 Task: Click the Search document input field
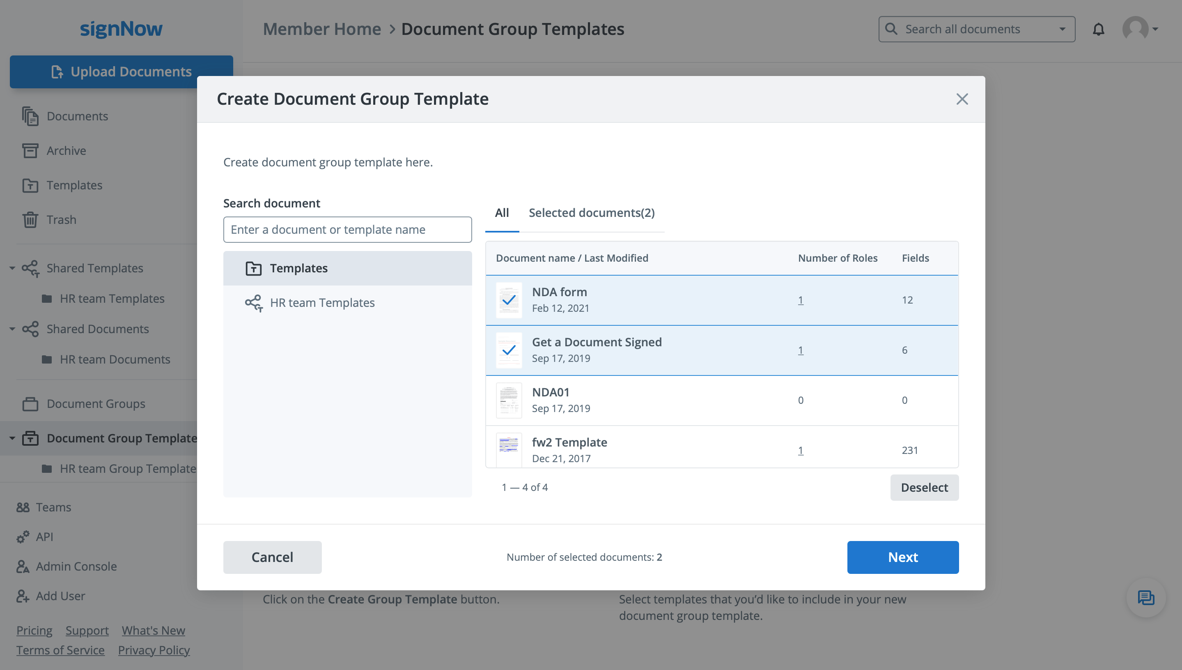pos(347,230)
